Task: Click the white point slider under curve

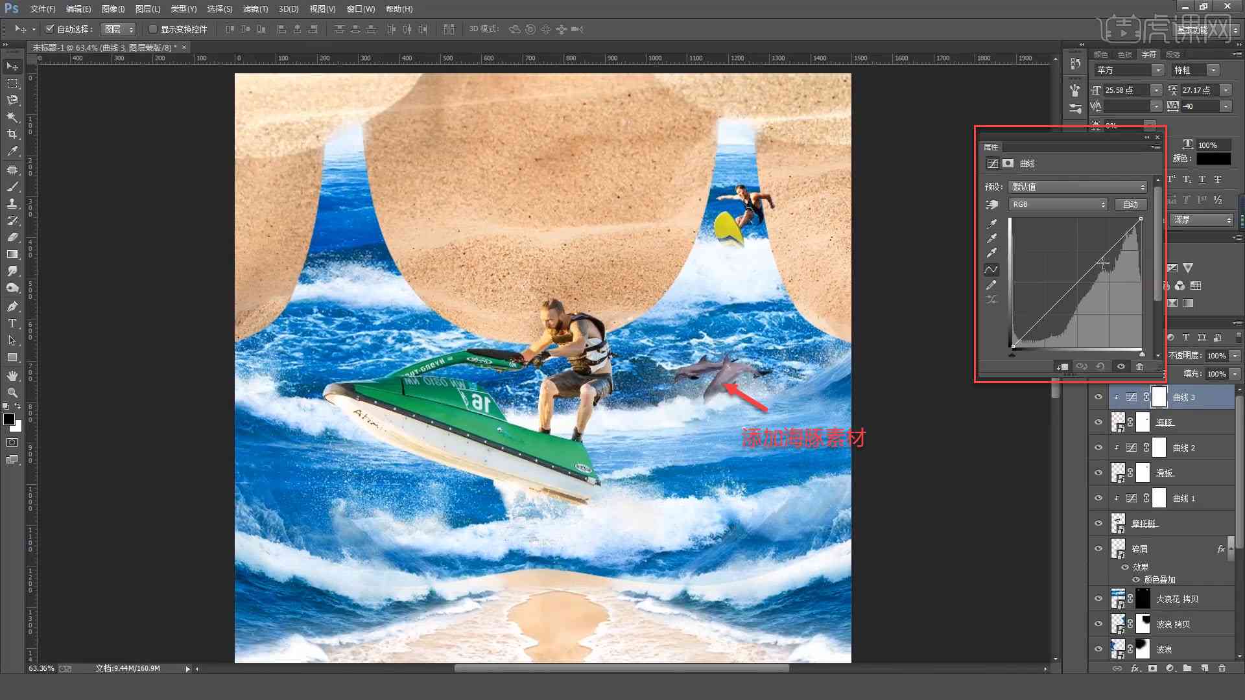Action: (1142, 354)
